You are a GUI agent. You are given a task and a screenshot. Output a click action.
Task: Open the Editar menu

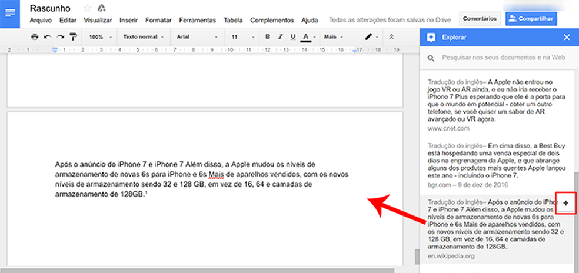68,21
